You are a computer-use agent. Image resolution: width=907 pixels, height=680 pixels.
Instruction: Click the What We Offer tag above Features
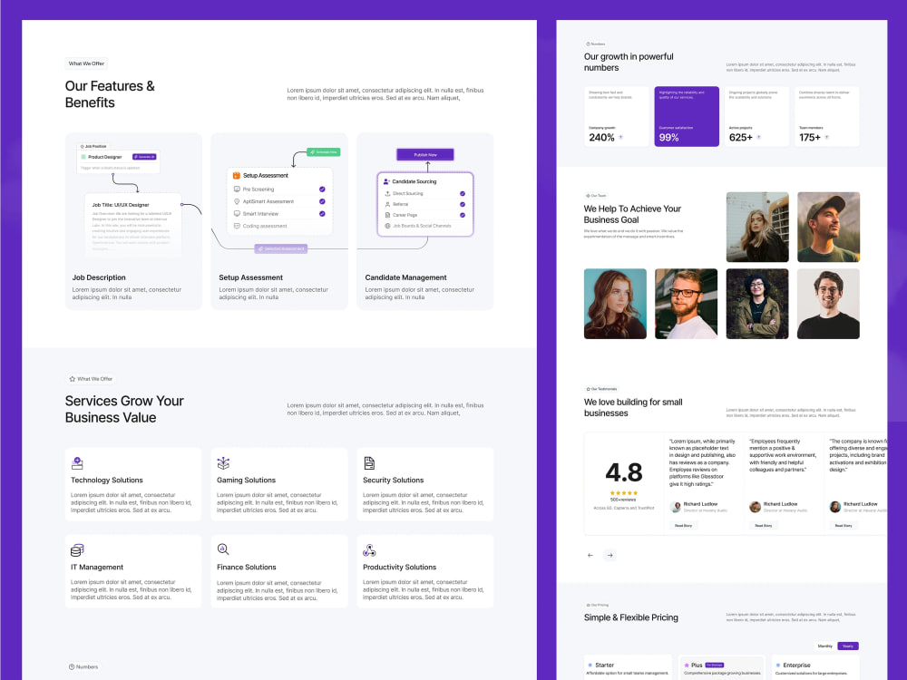(86, 63)
